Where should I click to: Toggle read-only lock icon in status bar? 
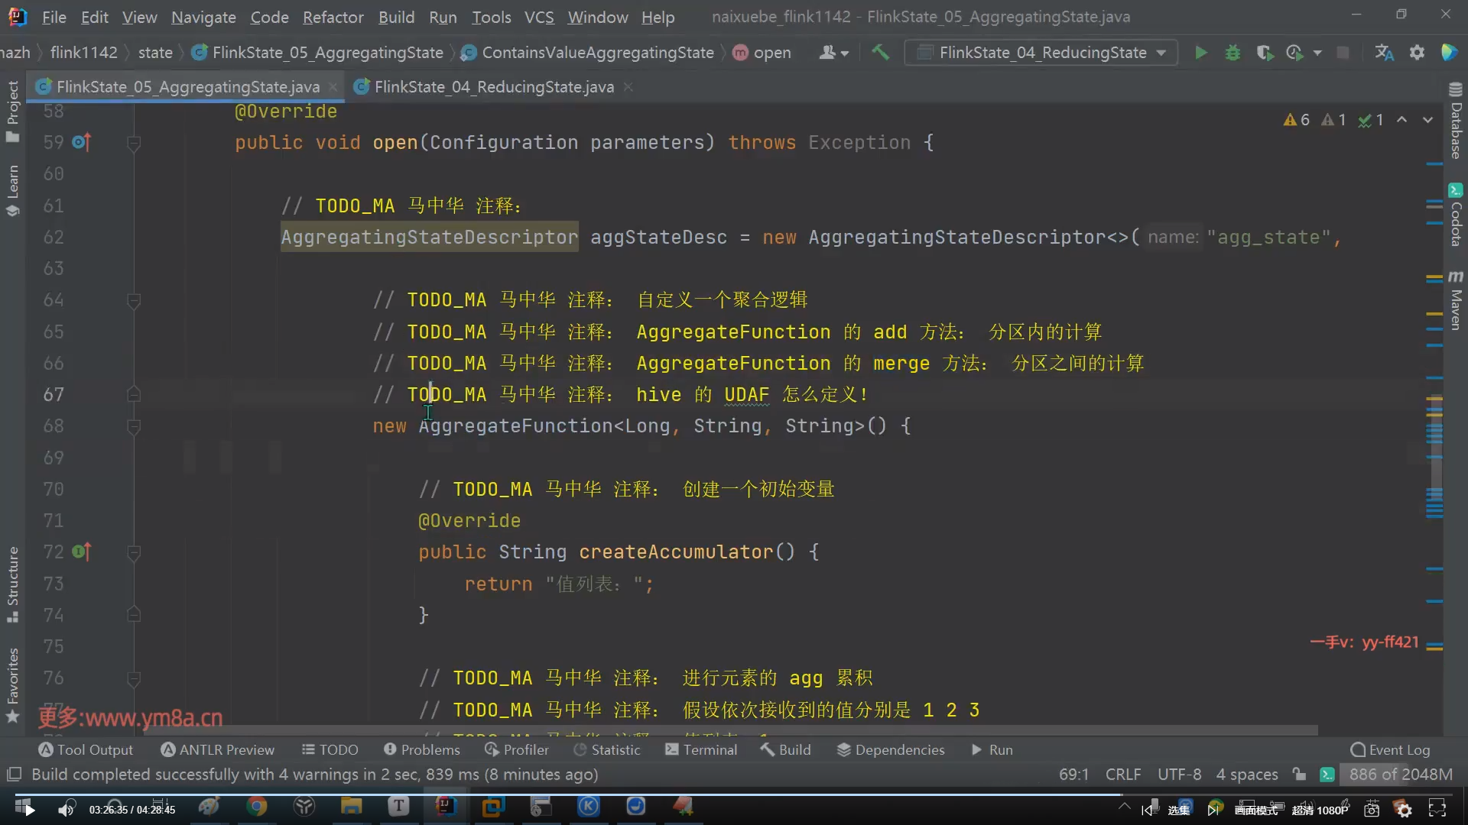1299,774
